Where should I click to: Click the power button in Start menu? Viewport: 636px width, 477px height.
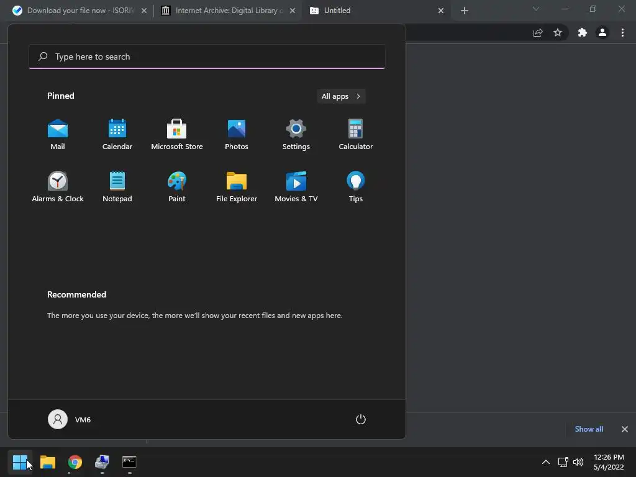point(361,419)
